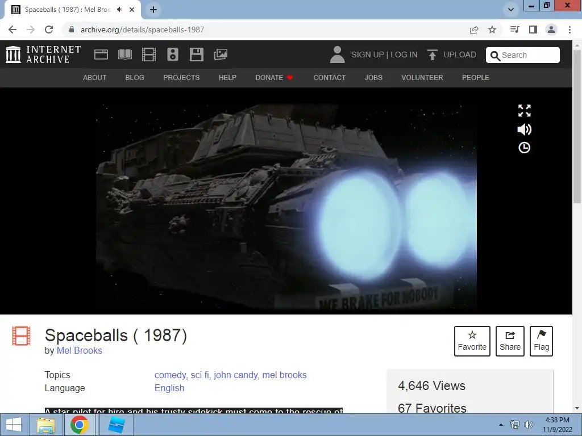Close the Spaceballs tab
The width and height of the screenshot is (582, 436).
coord(132,10)
